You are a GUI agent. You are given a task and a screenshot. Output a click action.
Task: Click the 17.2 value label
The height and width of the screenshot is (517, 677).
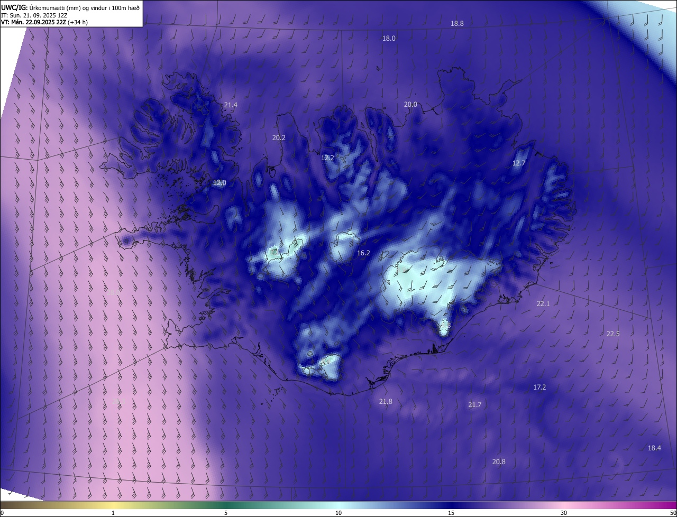pyautogui.click(x=539, y=387)
